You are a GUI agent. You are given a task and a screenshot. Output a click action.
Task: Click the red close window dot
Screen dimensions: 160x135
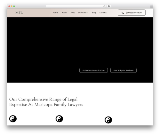(x=9, y=6)
